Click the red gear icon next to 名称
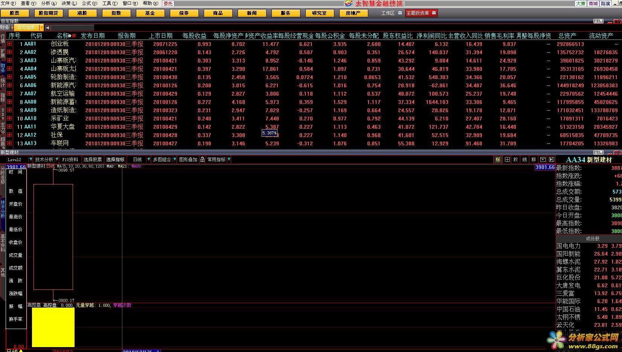The height and width of the screenshot is (352, 622). point(74,36)
